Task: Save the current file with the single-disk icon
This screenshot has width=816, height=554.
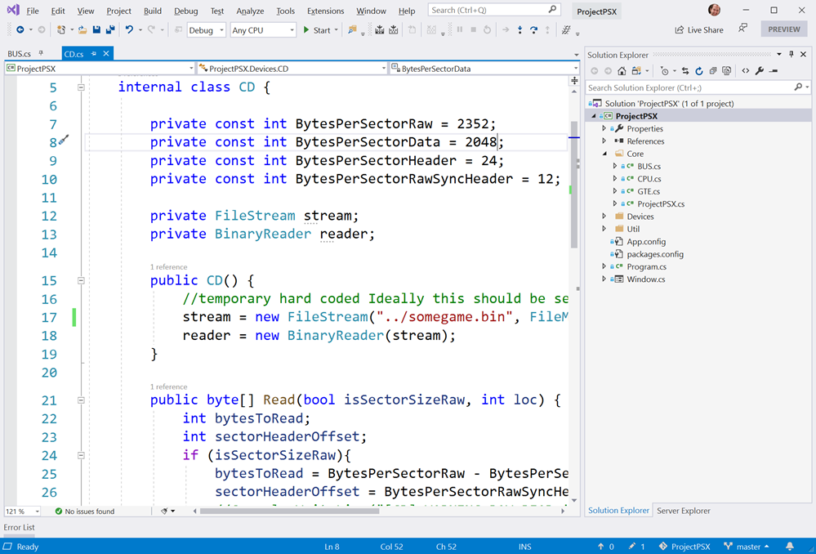Action: [x=96, y=29]
